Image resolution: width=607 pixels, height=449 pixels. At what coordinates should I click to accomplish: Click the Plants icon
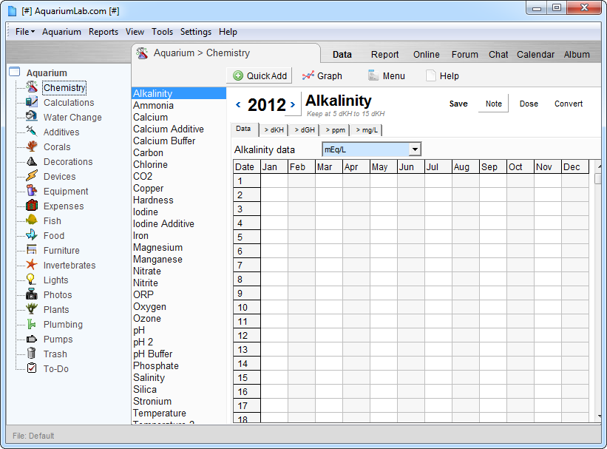(x=32, y=309)
